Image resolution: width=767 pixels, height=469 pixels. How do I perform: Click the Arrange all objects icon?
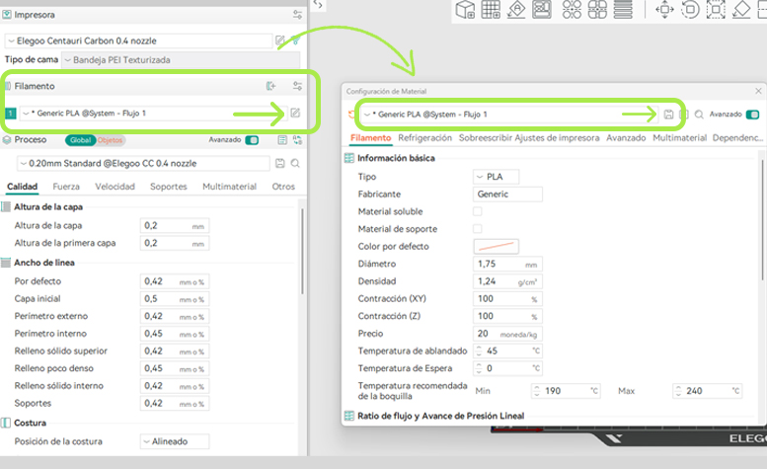[542, 9]
